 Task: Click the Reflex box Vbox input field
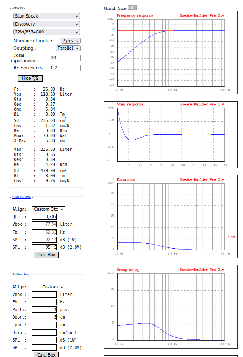tap(44, 294)
